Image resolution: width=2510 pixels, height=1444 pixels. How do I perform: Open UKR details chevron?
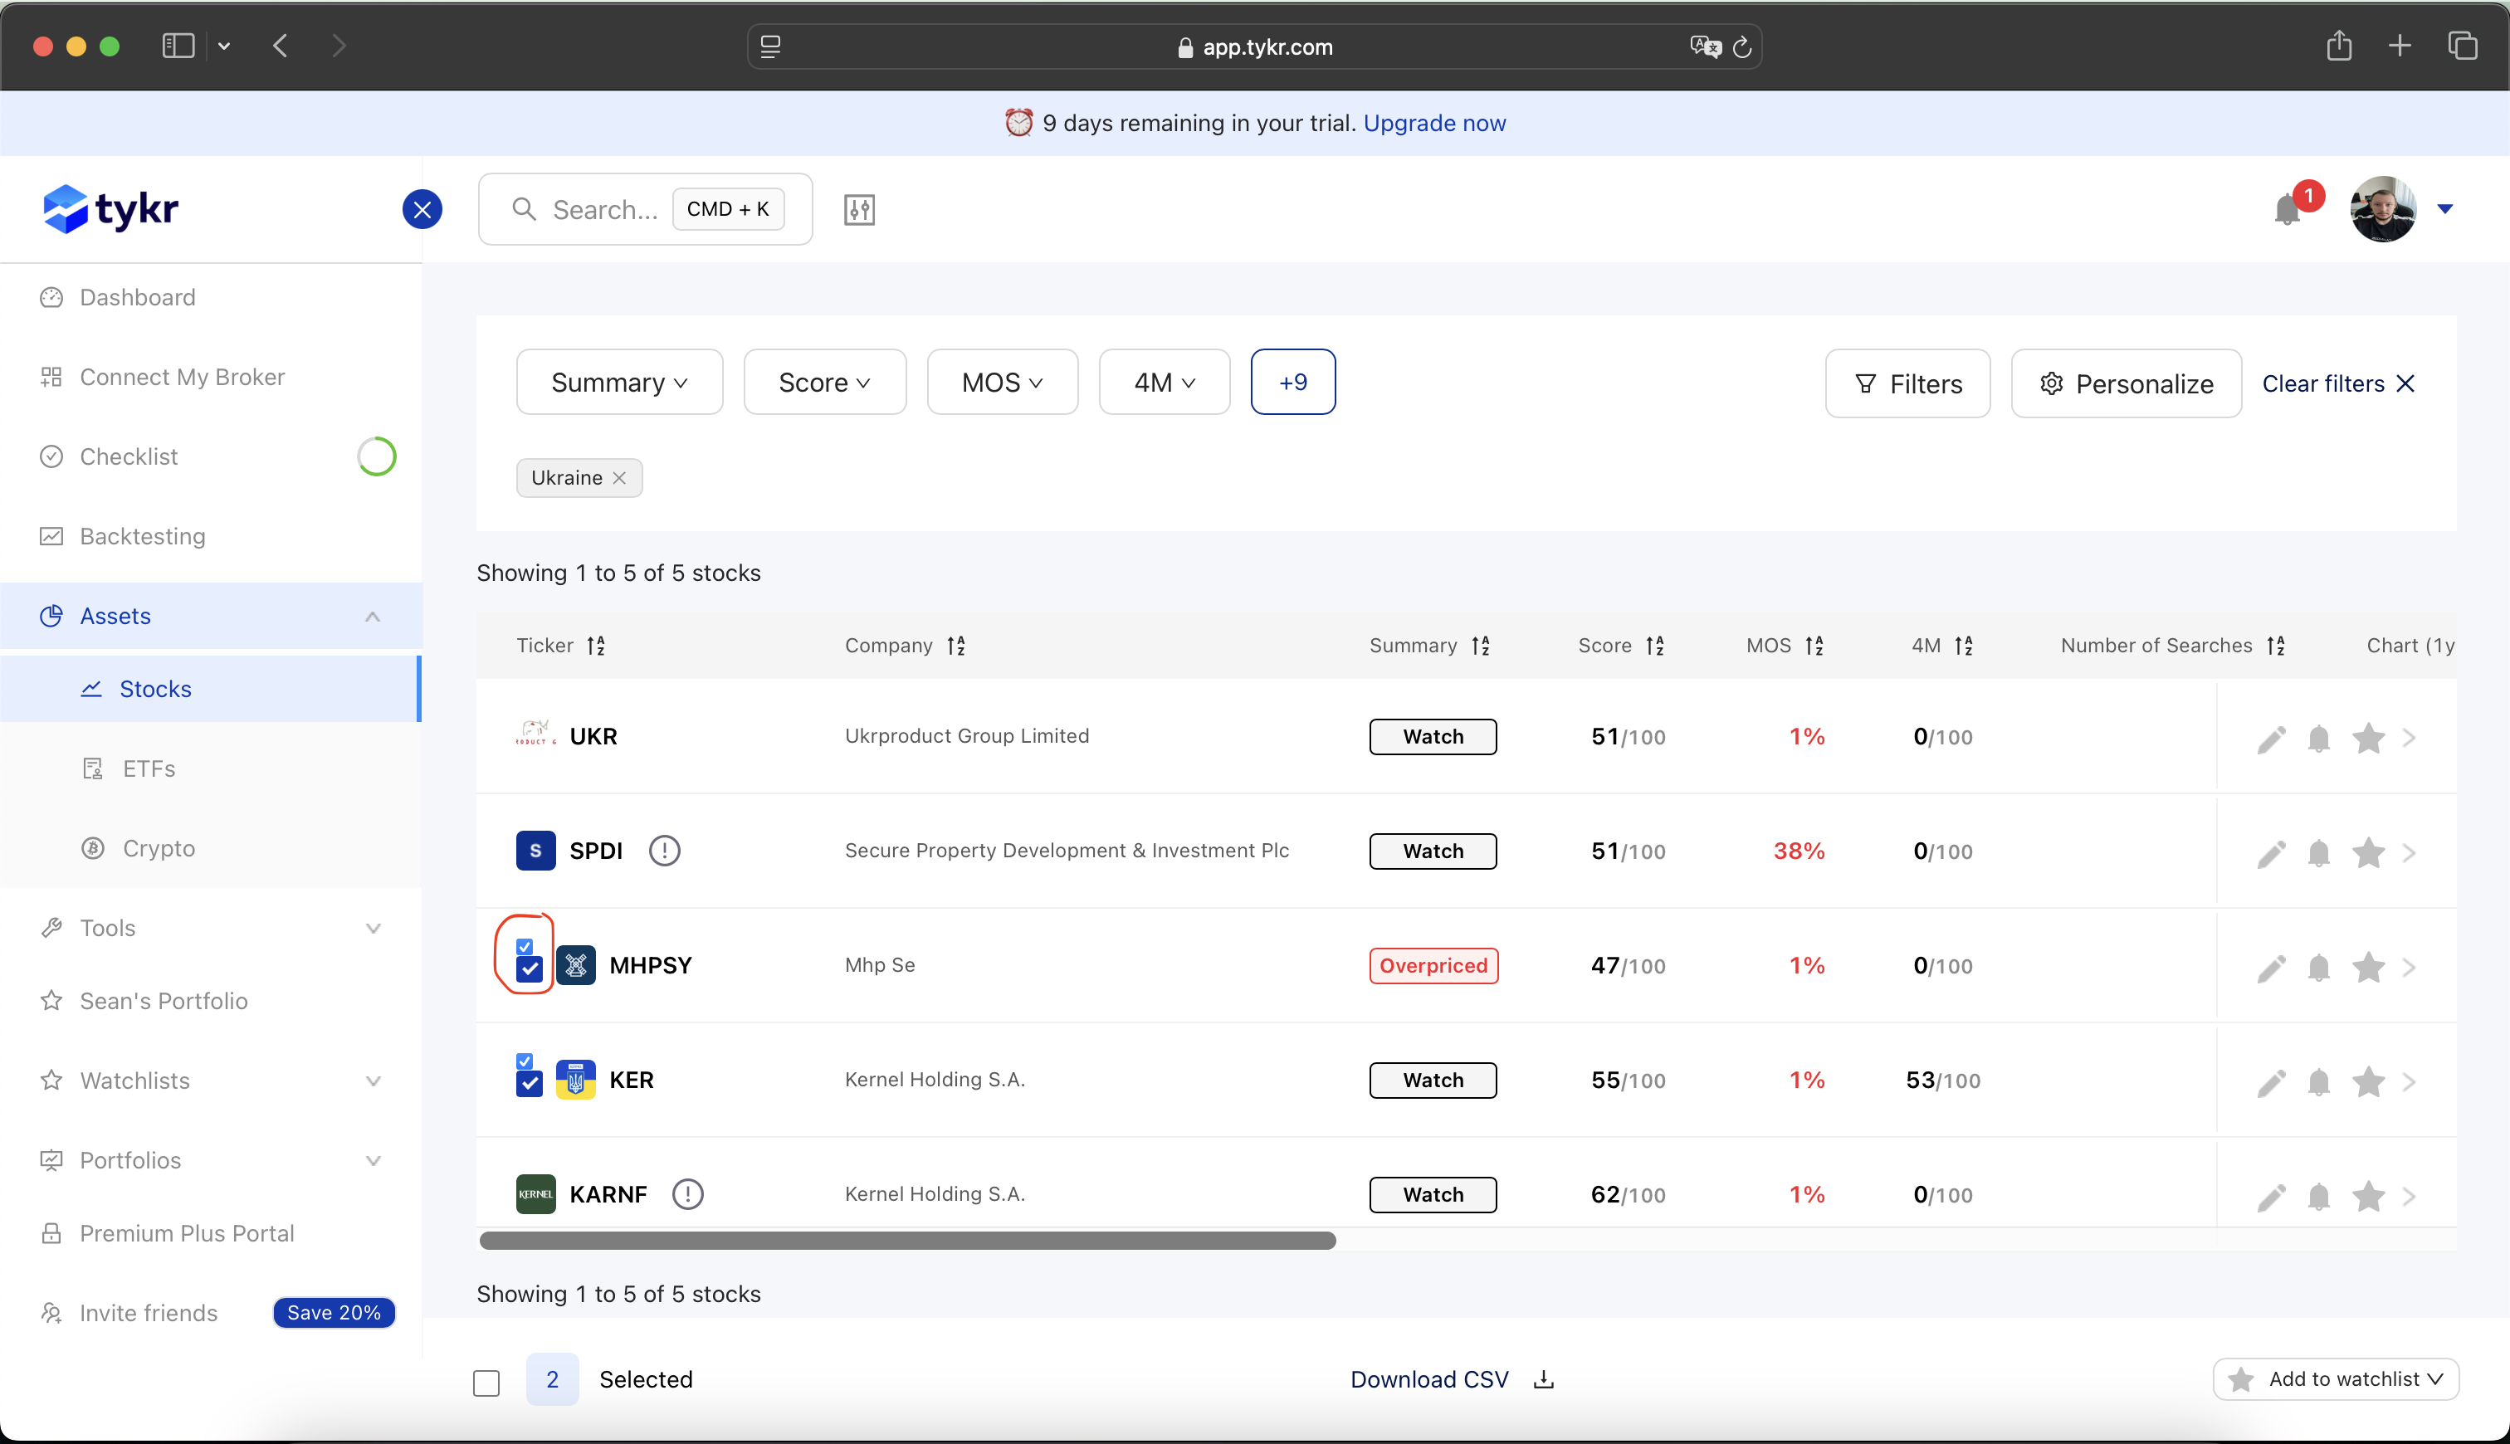coord(2410,739)
